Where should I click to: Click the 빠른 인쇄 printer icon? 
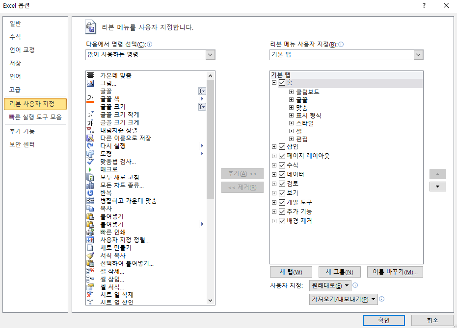coord(90,232)
